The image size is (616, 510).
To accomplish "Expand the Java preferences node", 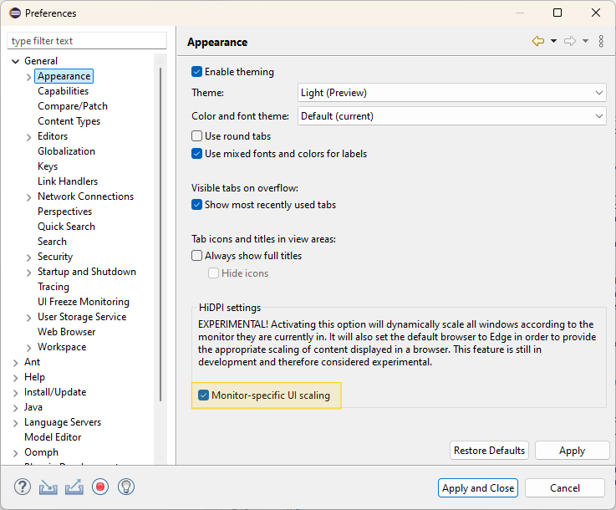I will pos(15,408).
